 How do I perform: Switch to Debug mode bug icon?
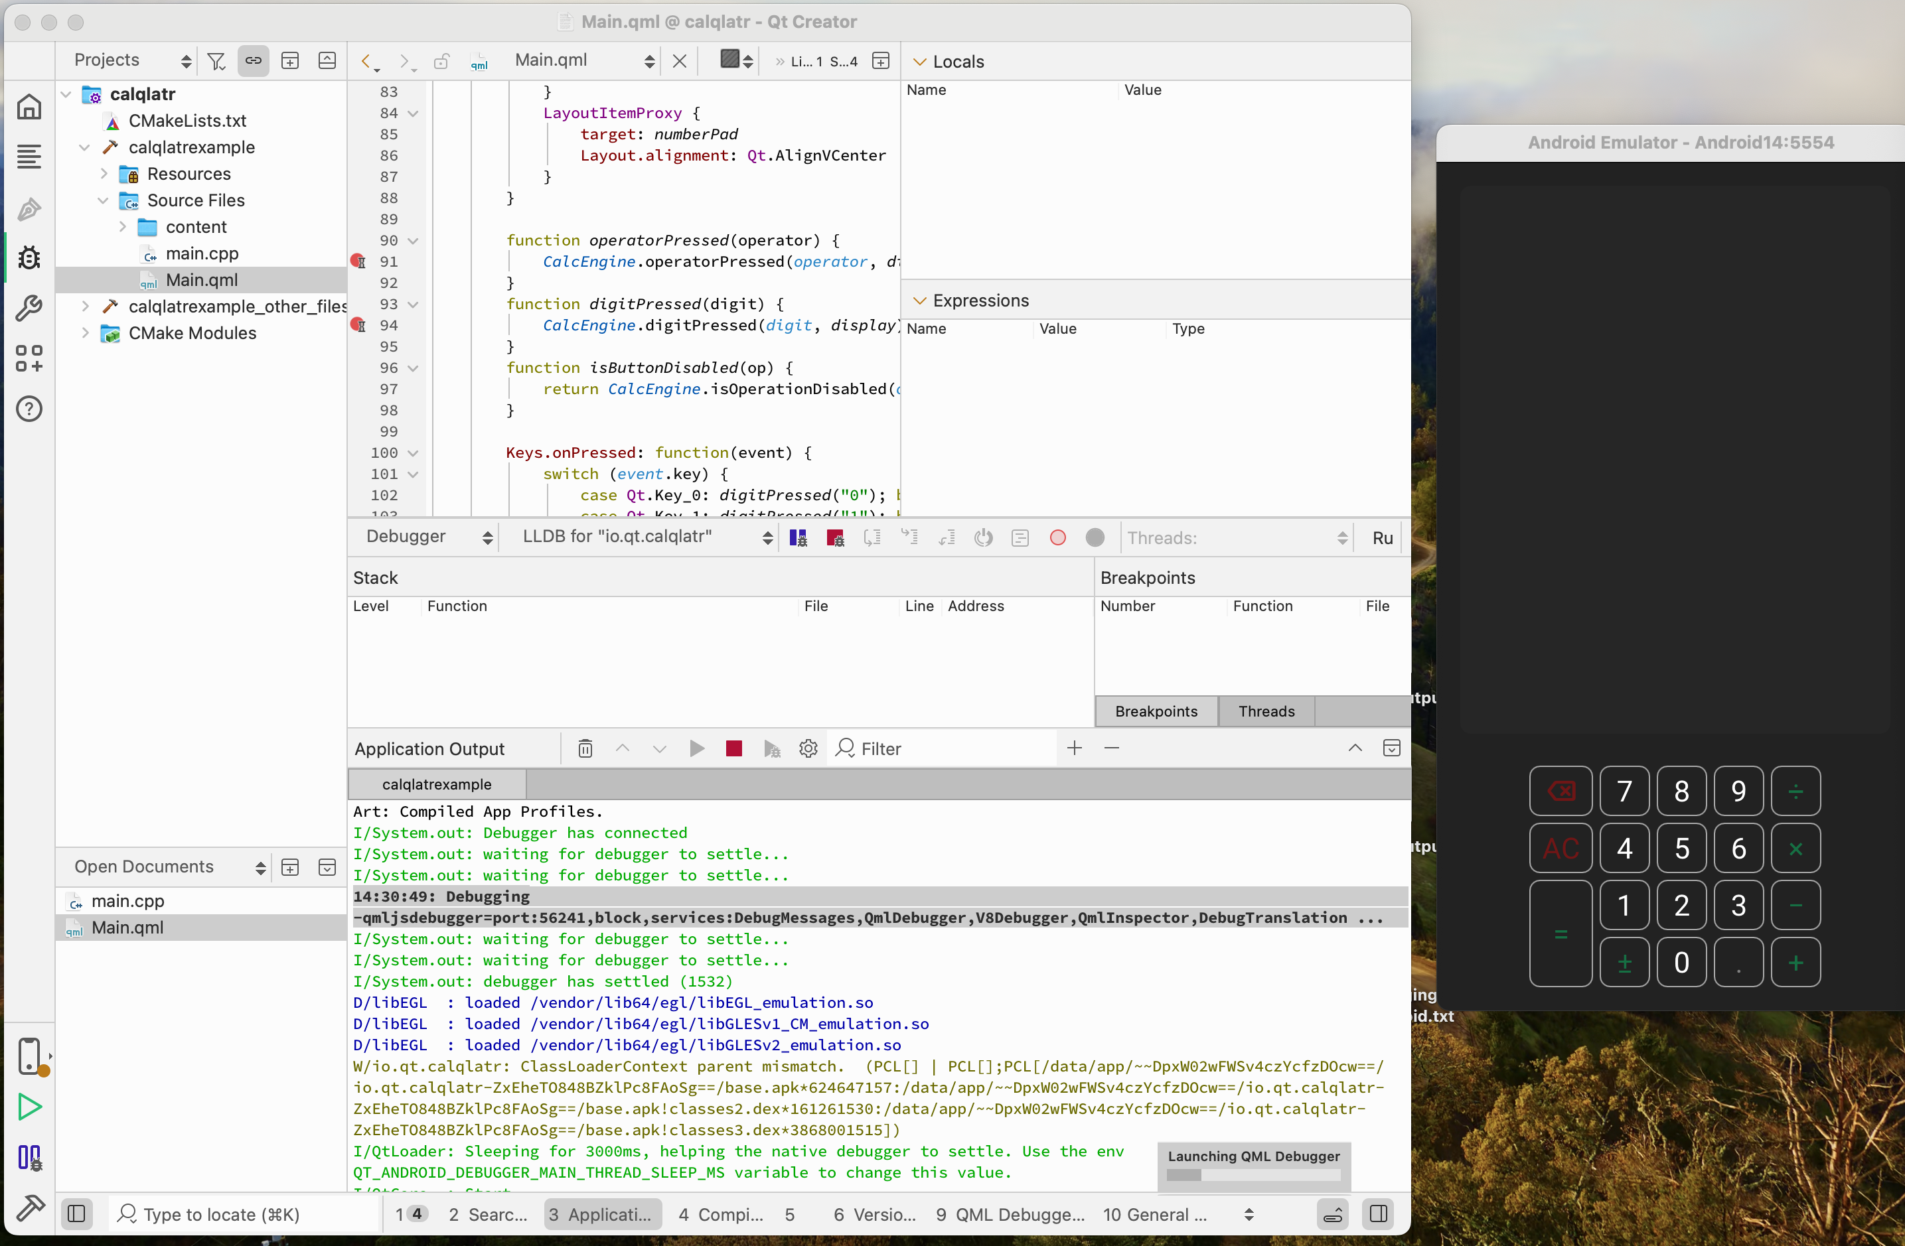point(29,257)
